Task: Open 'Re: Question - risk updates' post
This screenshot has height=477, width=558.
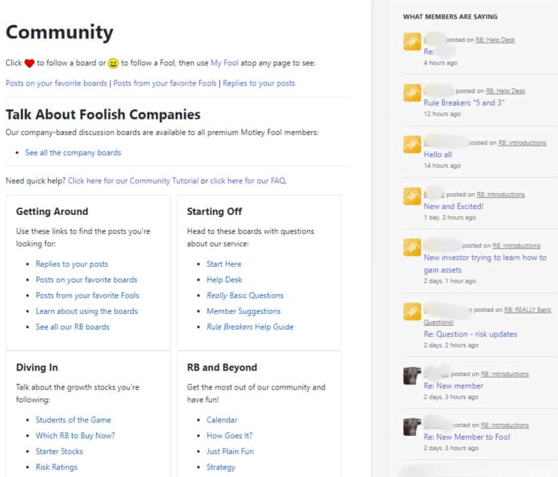Action: click(x=470, y=334)
